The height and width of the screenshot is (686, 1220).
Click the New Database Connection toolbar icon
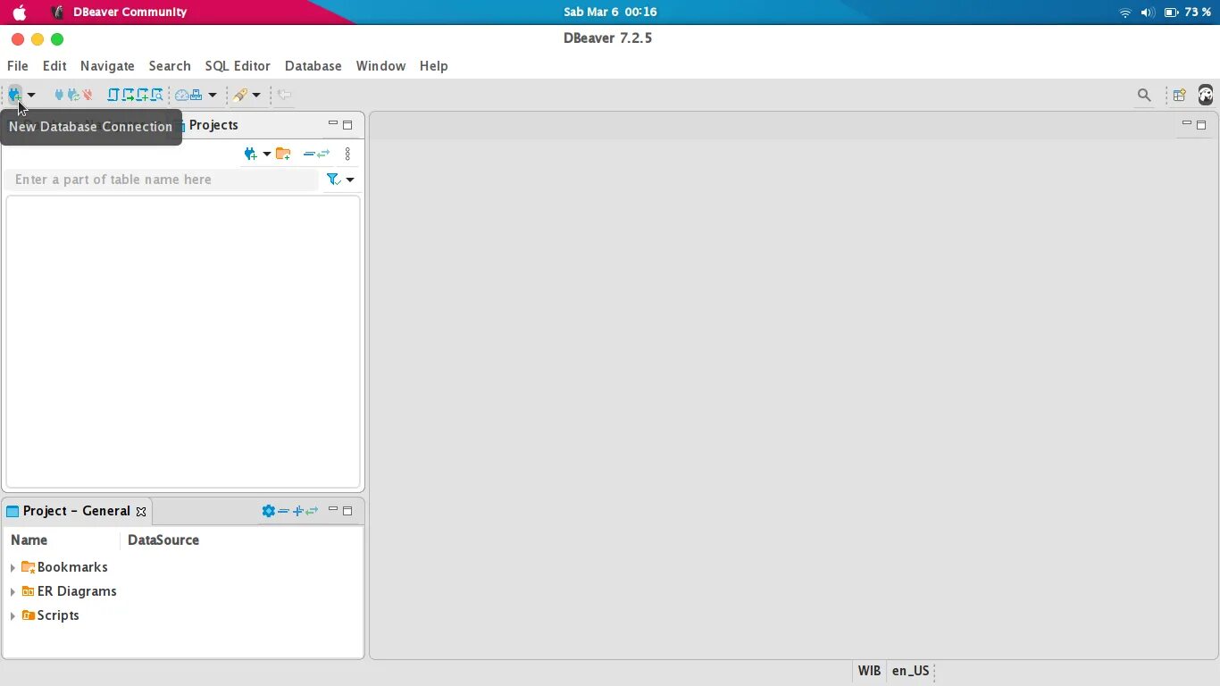coord(15,95)
